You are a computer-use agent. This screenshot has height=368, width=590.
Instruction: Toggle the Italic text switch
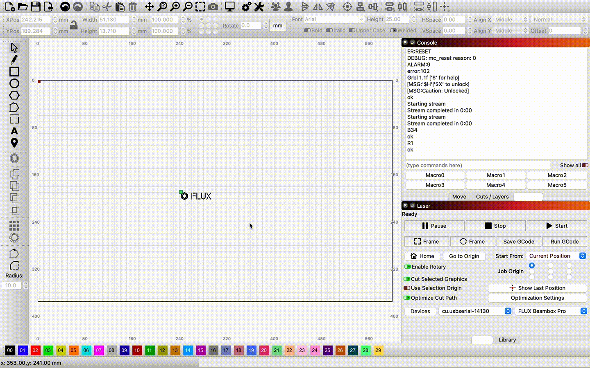[329, 30]
